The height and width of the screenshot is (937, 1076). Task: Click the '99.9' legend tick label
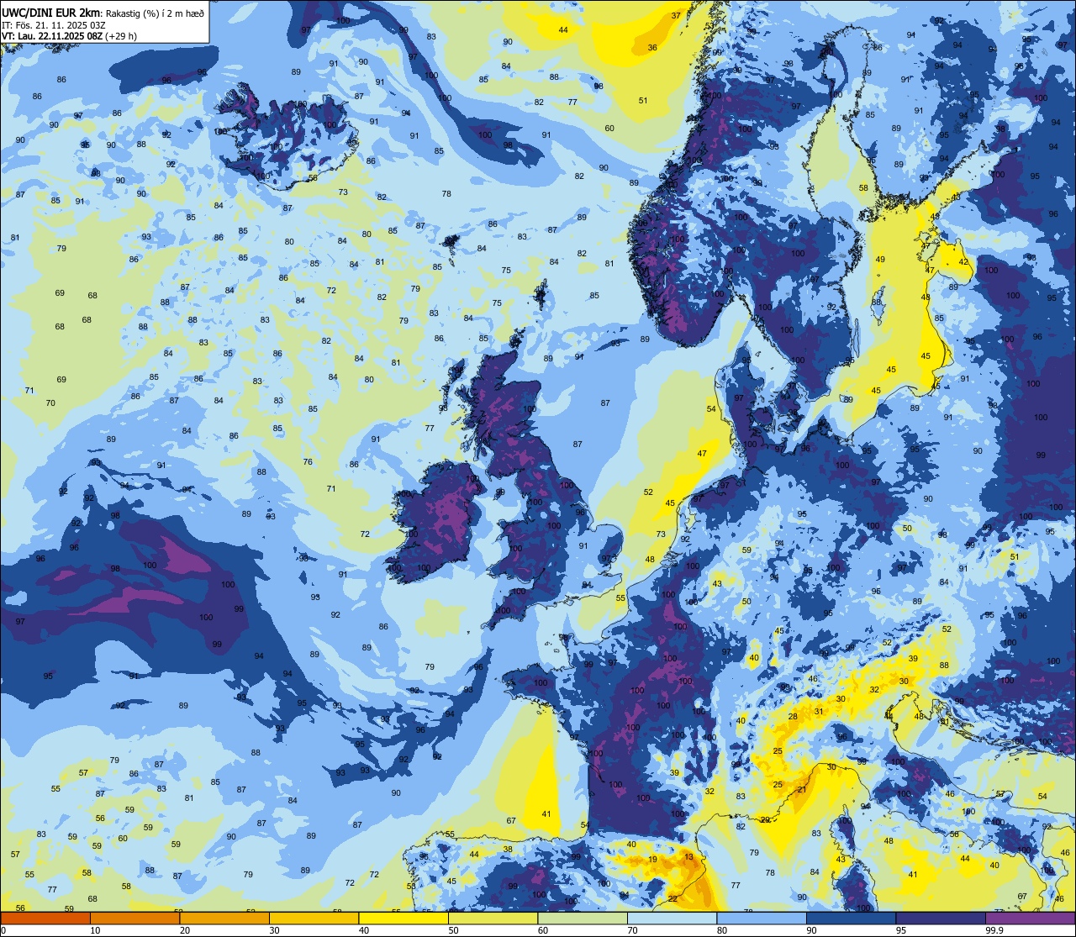click(994, 930)
